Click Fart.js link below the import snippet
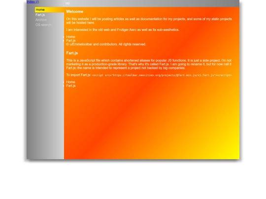 (x=71, y=85)
